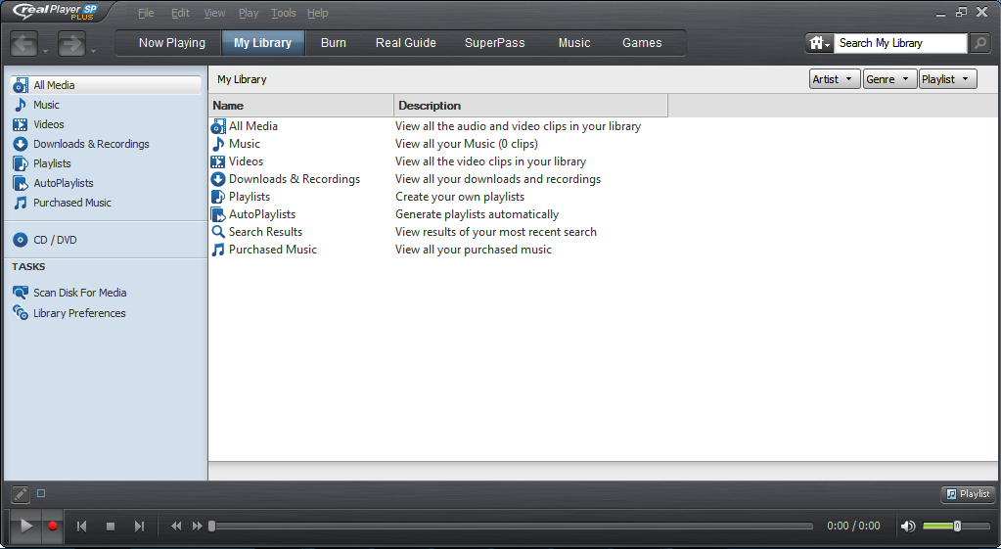
Task: Click the pencil edit icon above player controls
Action: [x=21, y=493]
